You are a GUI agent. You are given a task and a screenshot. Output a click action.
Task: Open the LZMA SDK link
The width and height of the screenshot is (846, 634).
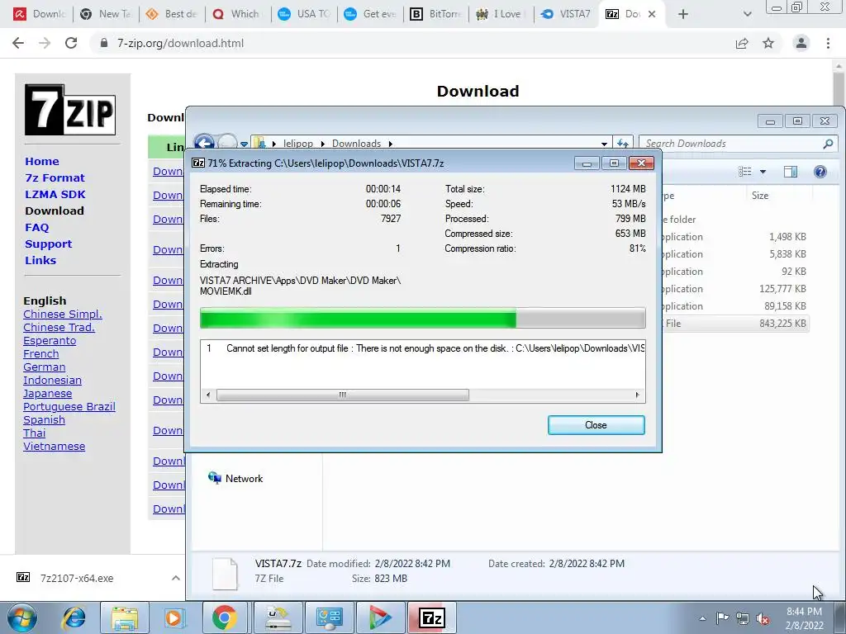pyautogui.click(x=55, y=194)
